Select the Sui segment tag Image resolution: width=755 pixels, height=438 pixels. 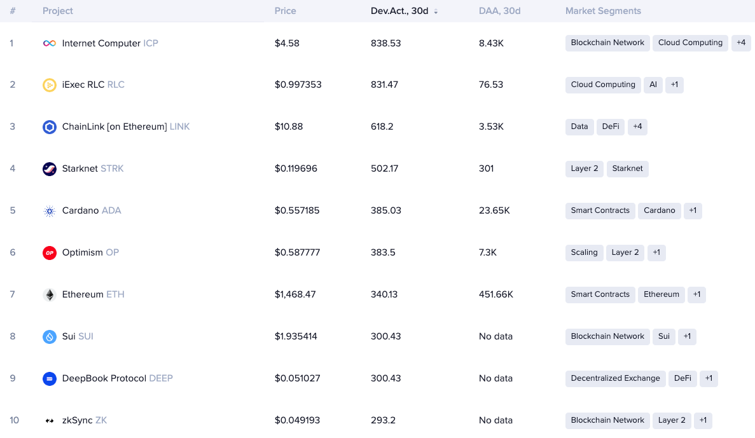point(664,336)
